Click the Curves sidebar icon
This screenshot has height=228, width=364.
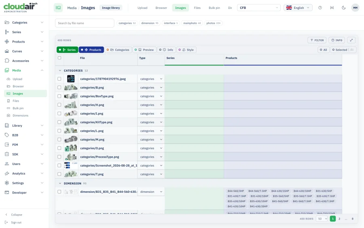[7, 51]
